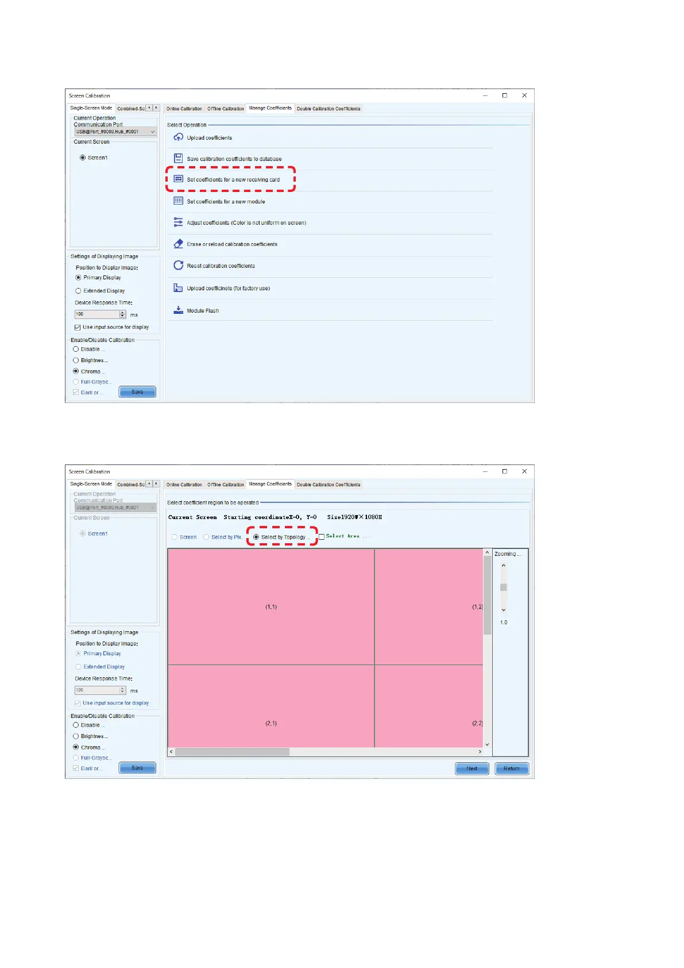Click the Save calibration coefficients to database icon

[179, 158]
